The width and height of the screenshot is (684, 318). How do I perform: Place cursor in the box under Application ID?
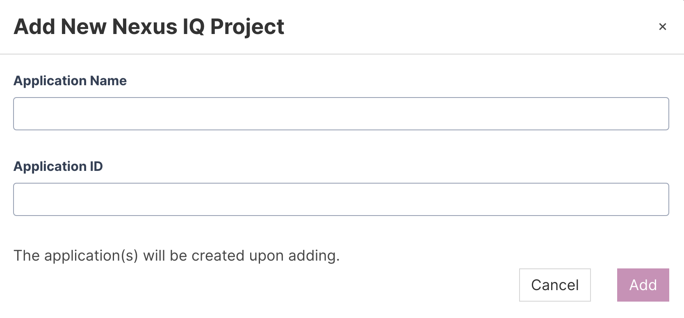click(x=341, y=199)
